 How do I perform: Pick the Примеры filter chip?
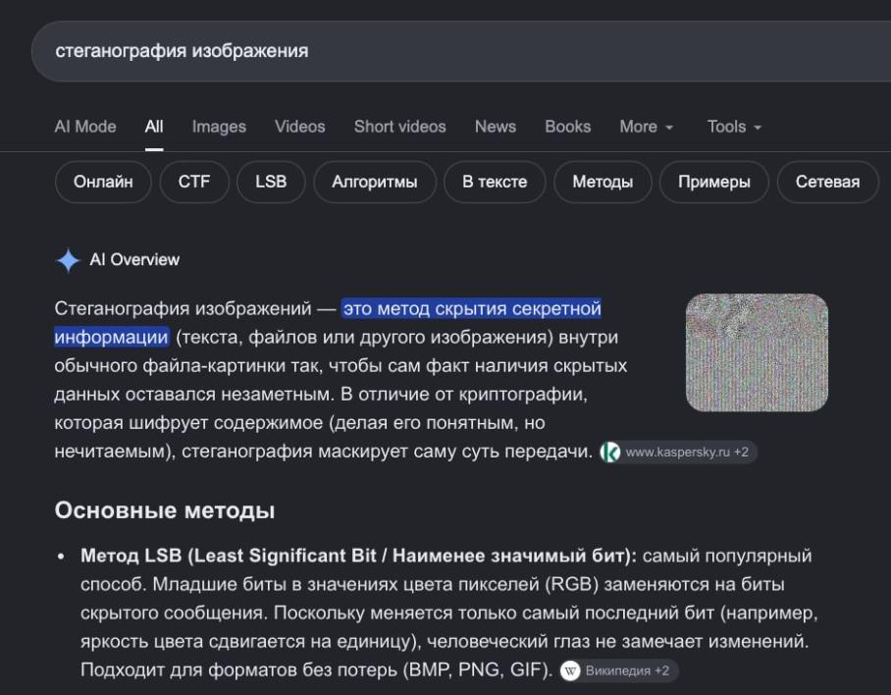coord(714,182)
